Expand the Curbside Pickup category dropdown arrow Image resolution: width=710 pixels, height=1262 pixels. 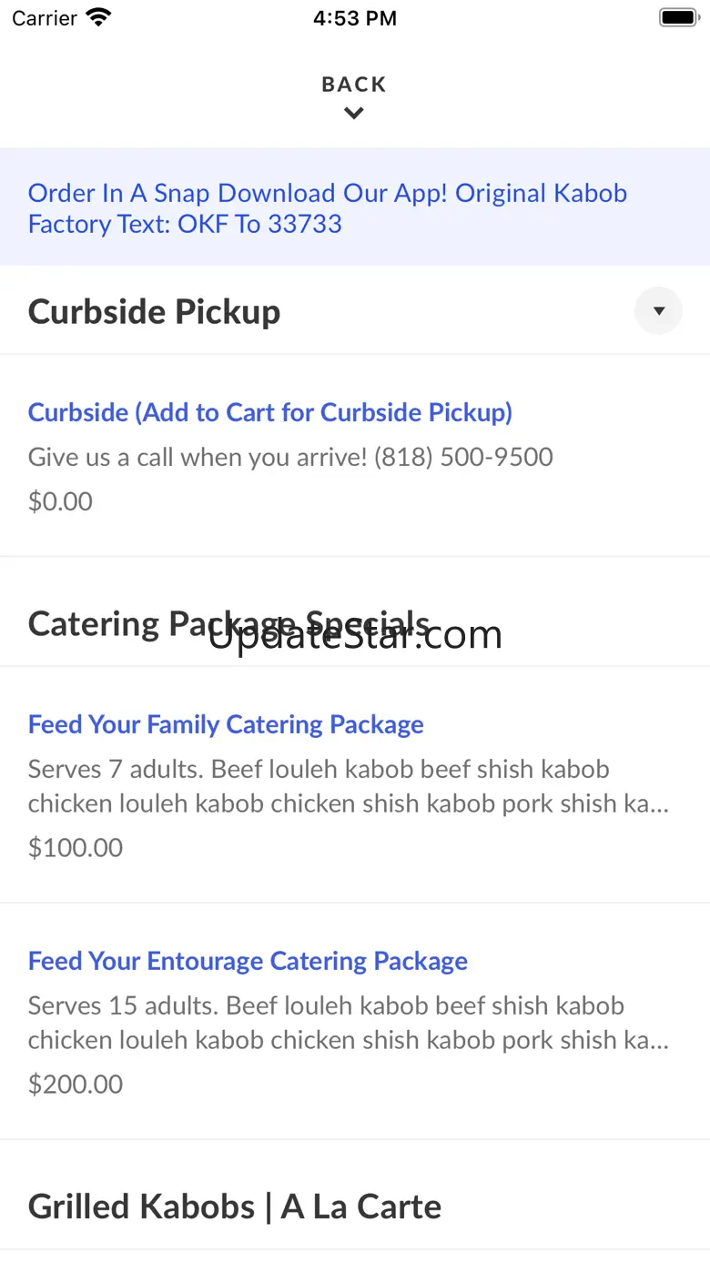click(658, 311)
